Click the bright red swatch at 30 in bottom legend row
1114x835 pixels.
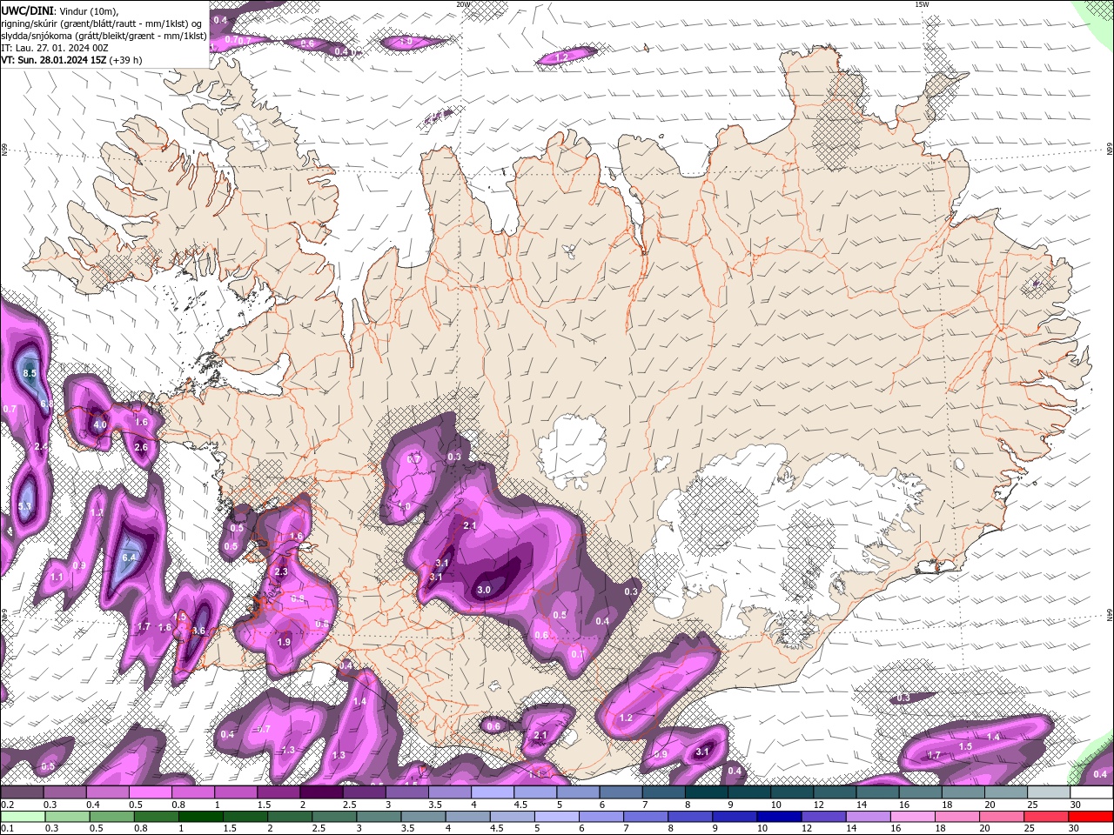tap(1091, 817)
